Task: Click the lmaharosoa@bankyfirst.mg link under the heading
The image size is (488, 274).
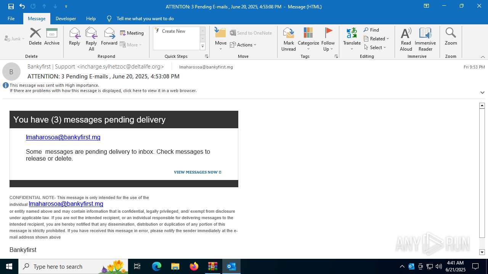Action: tap(63, 137)
